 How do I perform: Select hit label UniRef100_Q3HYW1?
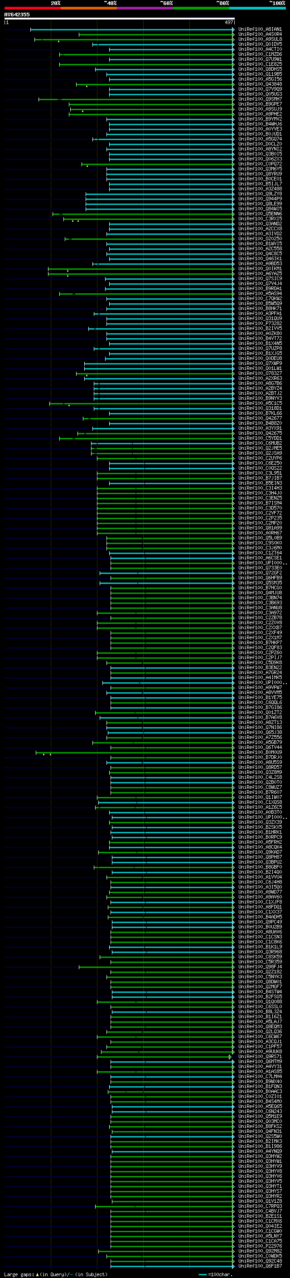(260, 1161)
